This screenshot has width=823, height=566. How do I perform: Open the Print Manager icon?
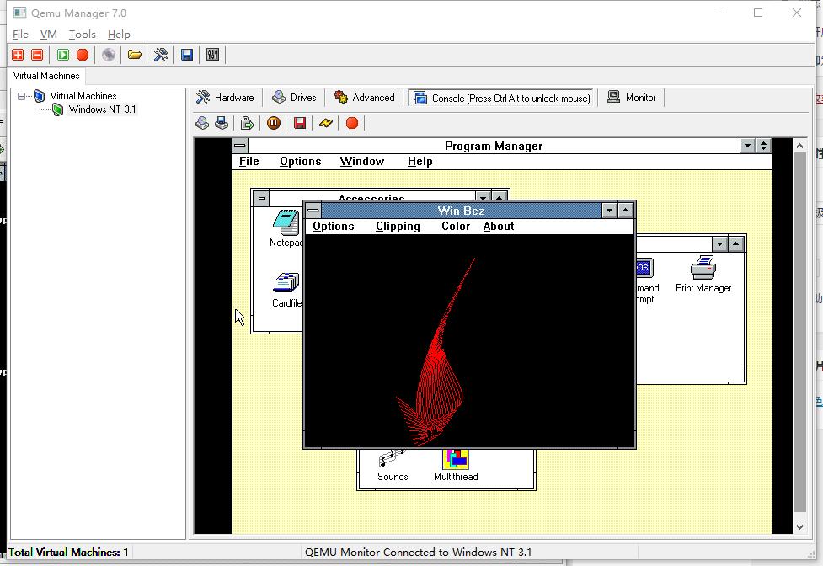pyautogui.click(x=703, y=275)
